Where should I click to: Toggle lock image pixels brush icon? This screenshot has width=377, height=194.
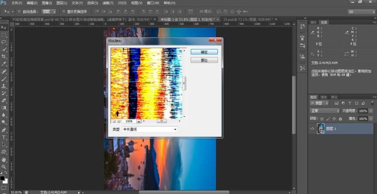[328, 119]
